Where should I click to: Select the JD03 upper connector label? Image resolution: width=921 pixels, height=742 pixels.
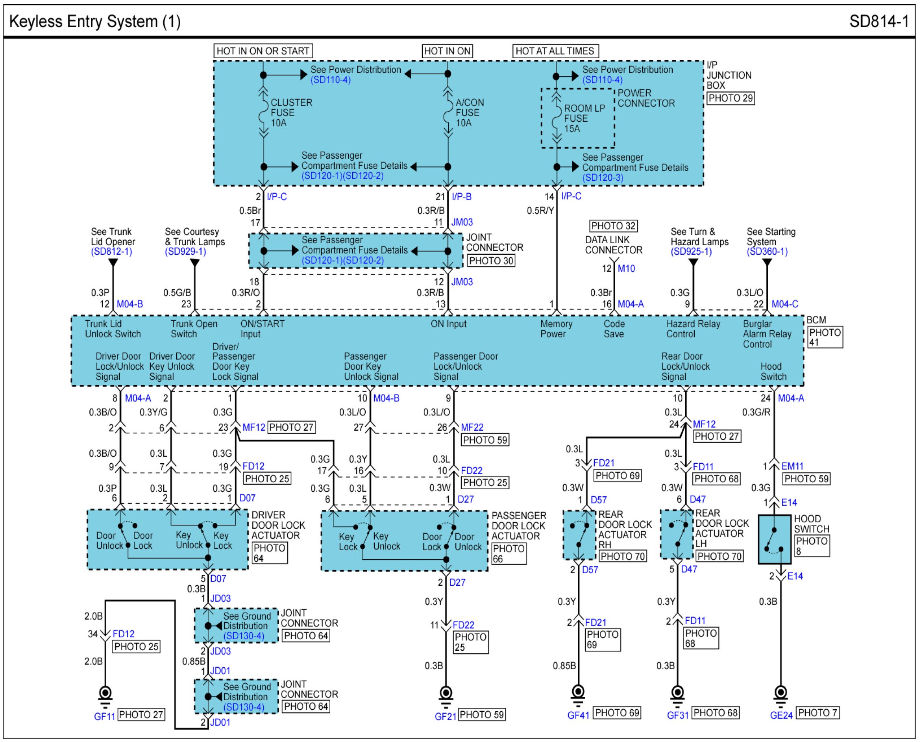click(220, 598)
